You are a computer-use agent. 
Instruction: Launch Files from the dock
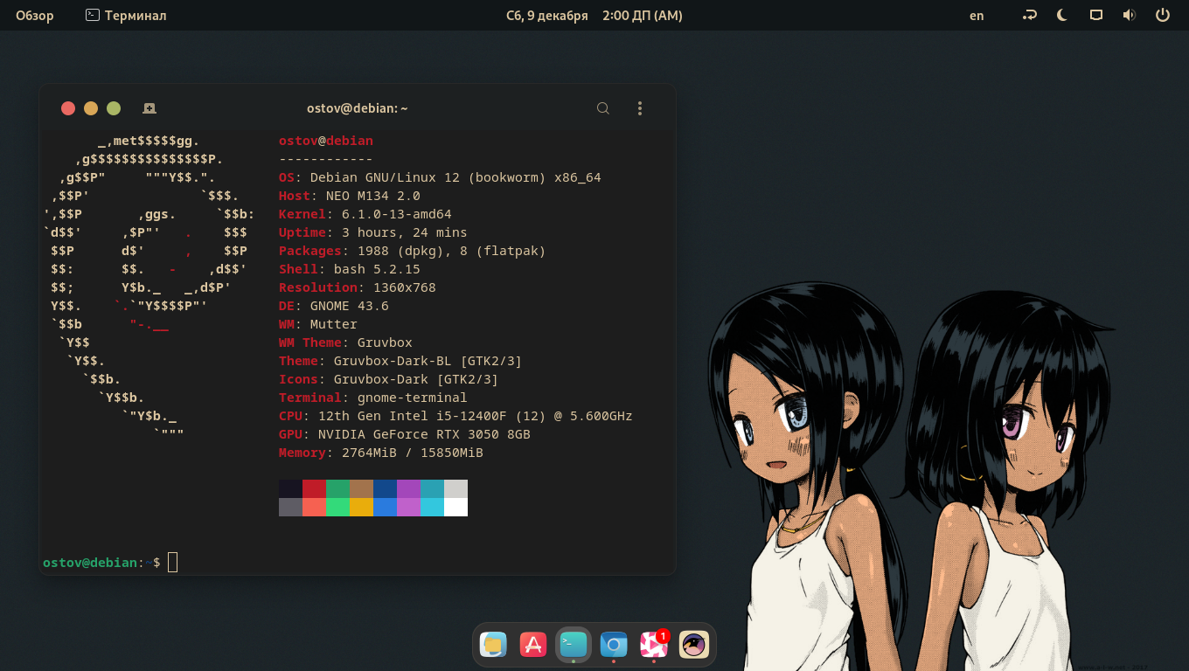pos(493,645)
